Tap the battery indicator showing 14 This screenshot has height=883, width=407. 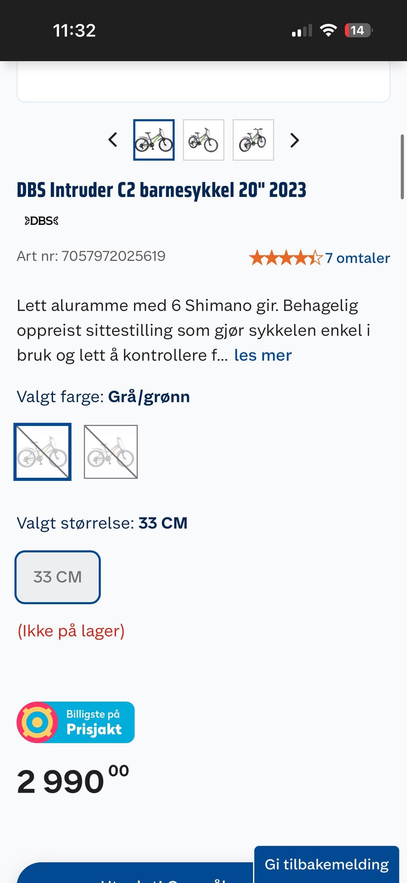[358, 30]
